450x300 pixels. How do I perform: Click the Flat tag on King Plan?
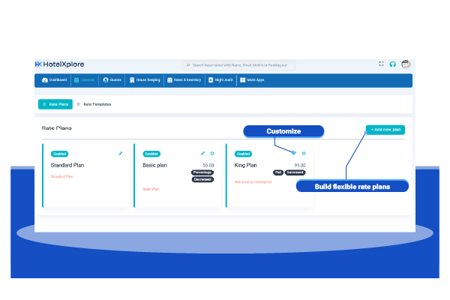[x=278, y=172]
